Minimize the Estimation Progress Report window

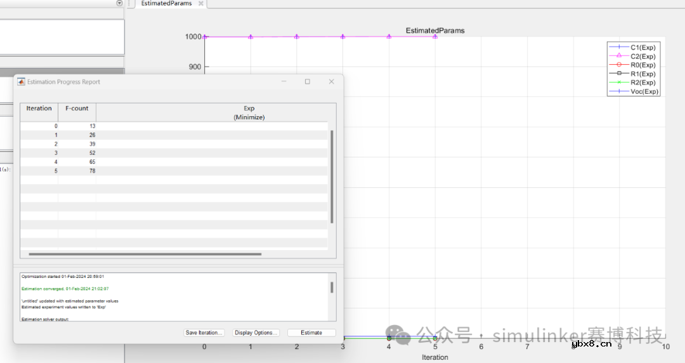(x=284, y=81)
